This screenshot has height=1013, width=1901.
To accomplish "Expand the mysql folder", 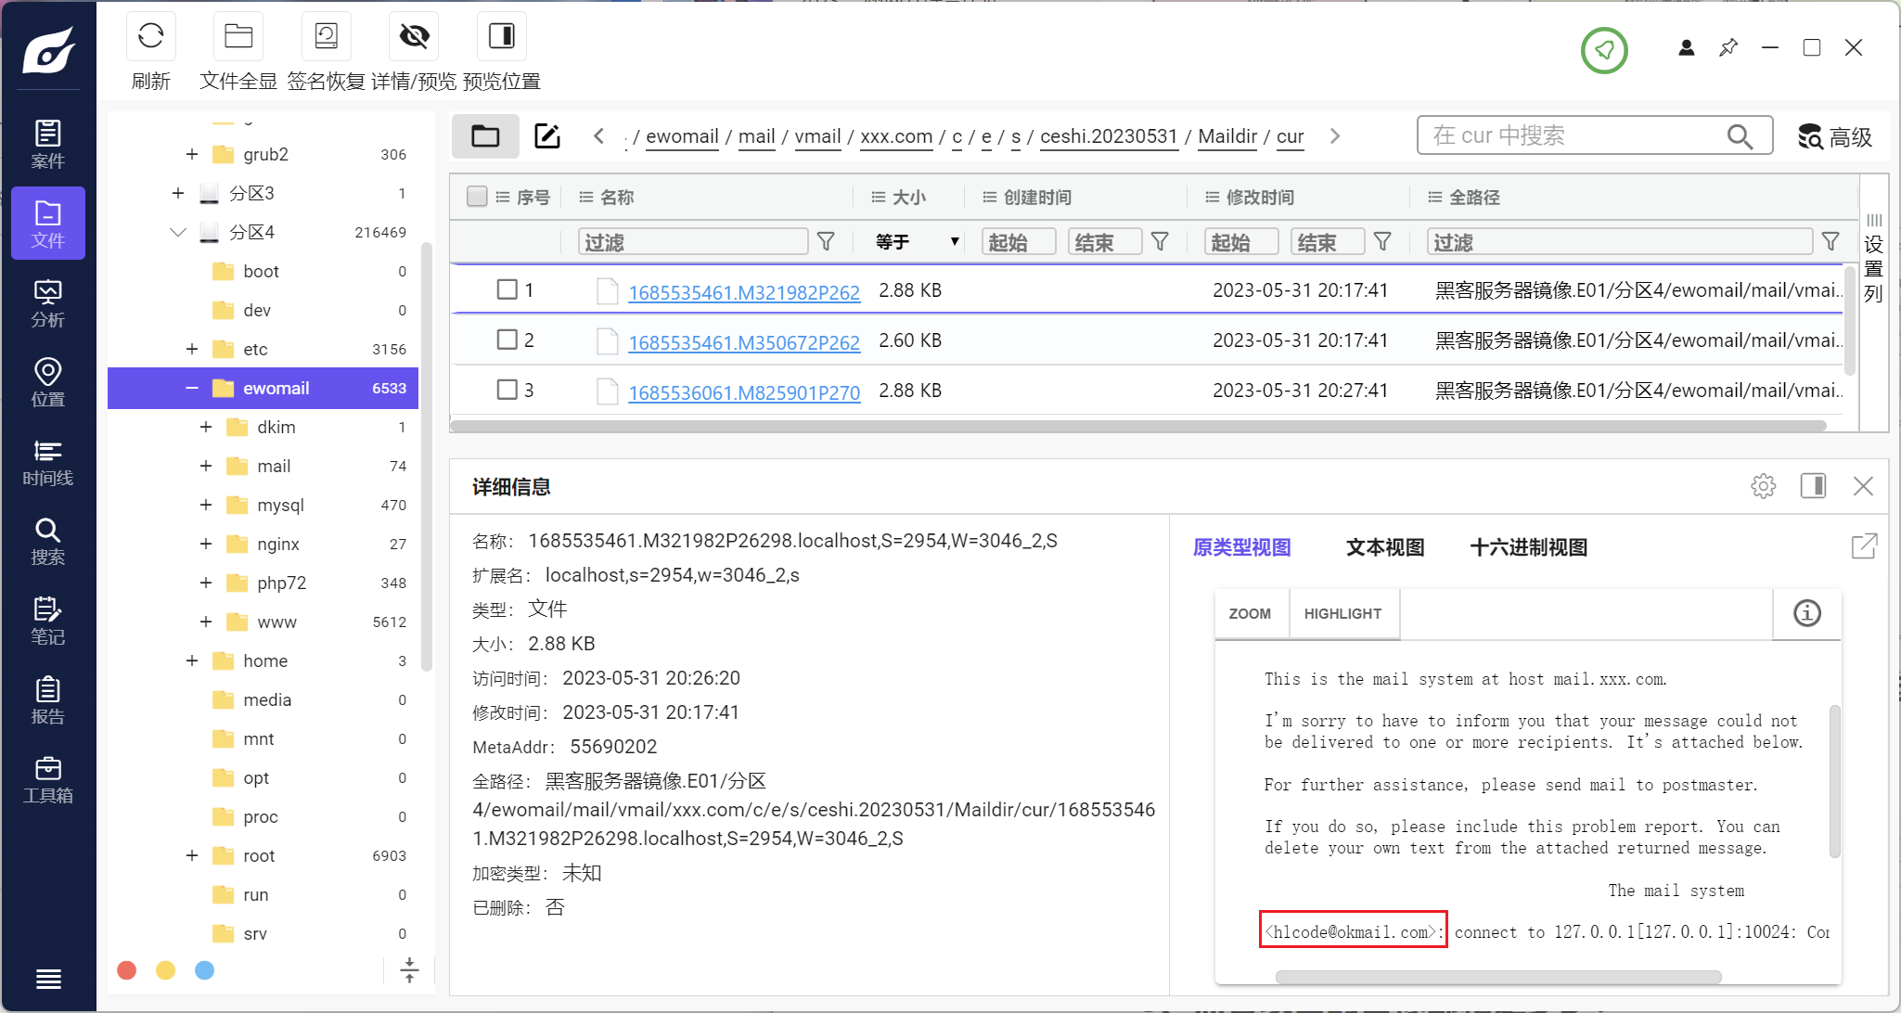I will (x=206, y=505).
